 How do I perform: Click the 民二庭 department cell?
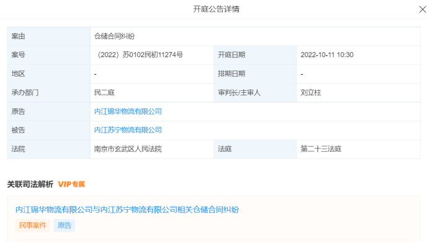152,93
